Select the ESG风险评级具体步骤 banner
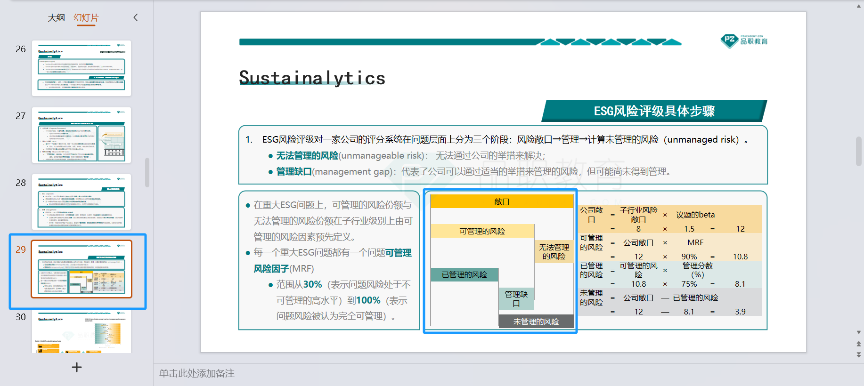 [654, 111]
